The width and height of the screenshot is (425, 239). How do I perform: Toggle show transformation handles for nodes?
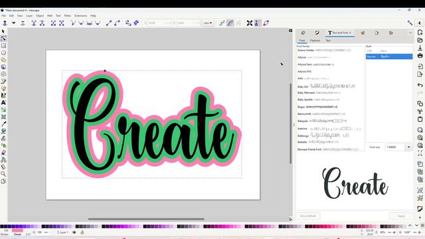250,23
